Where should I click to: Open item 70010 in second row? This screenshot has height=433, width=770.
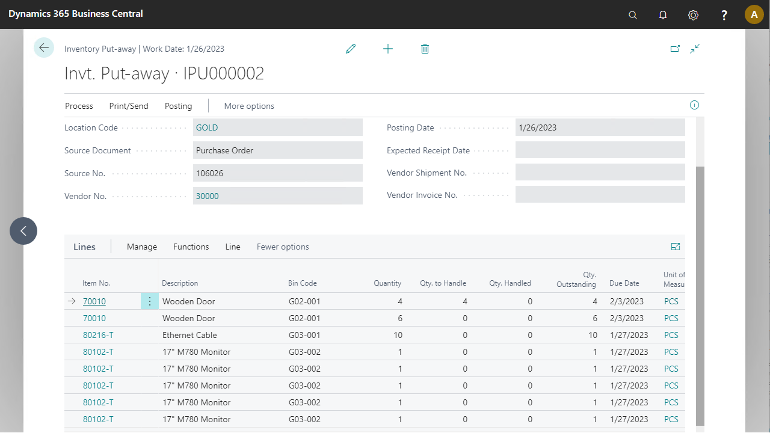94,318
